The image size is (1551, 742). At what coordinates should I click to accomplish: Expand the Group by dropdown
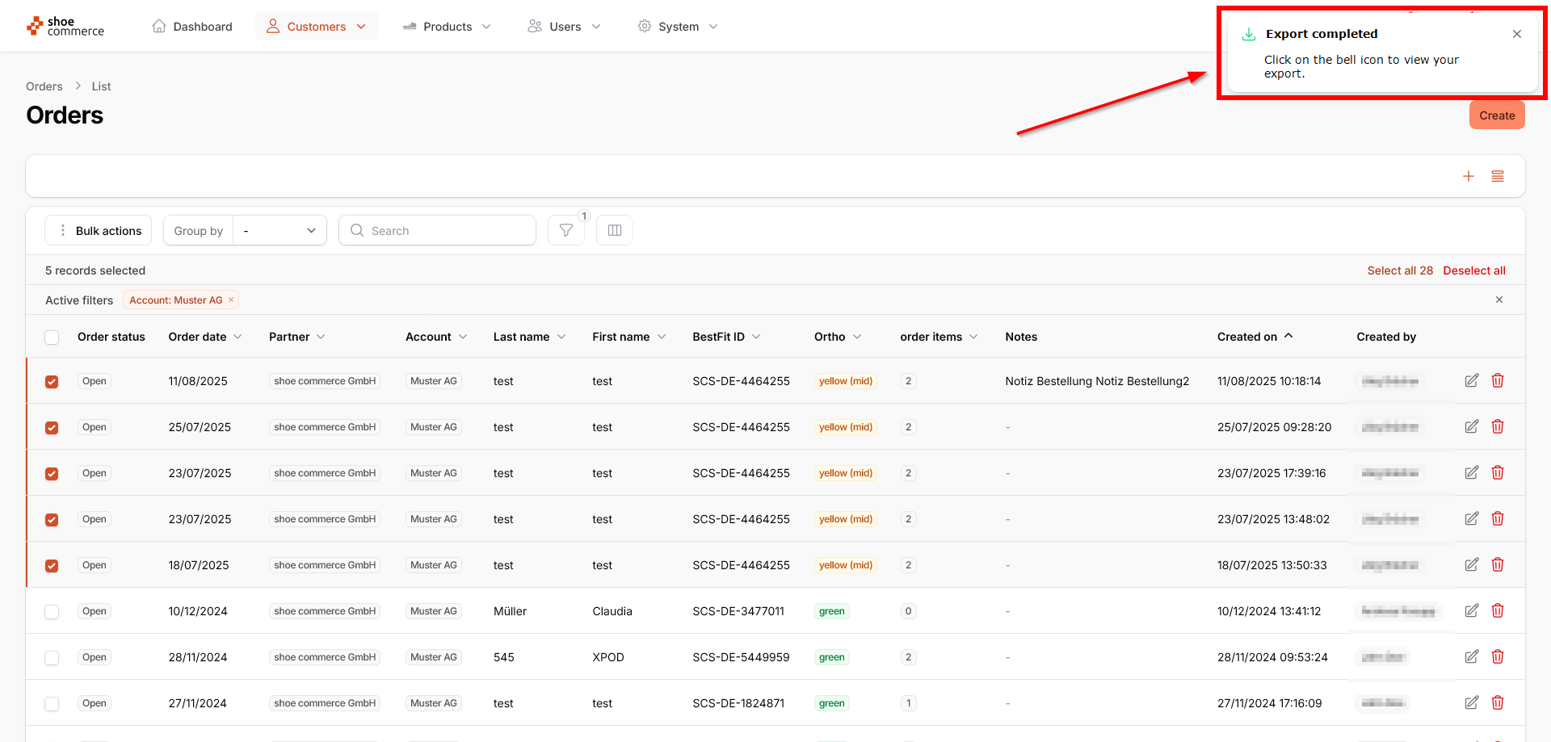tap(280, 231)
